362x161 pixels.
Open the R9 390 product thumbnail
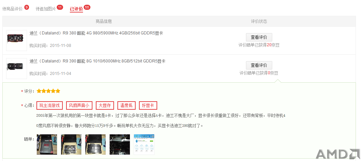(17, 69)
